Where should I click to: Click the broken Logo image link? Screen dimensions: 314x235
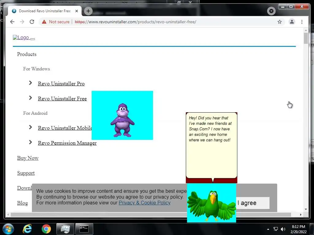click(x=21, y=37)
